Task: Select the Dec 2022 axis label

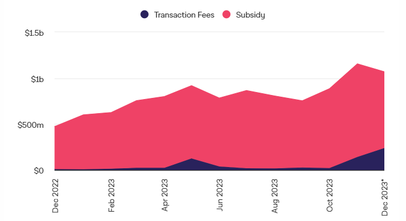Action: (56, 196)
